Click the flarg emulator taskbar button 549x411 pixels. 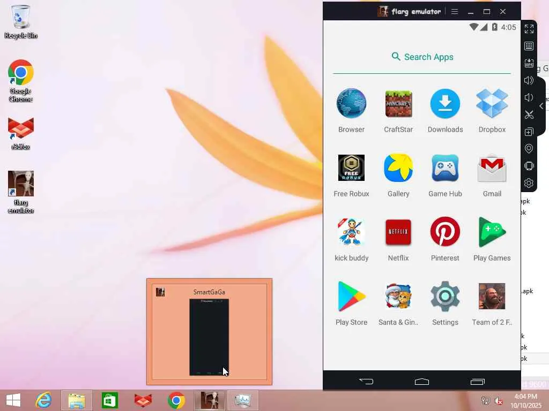coord(210,400)
